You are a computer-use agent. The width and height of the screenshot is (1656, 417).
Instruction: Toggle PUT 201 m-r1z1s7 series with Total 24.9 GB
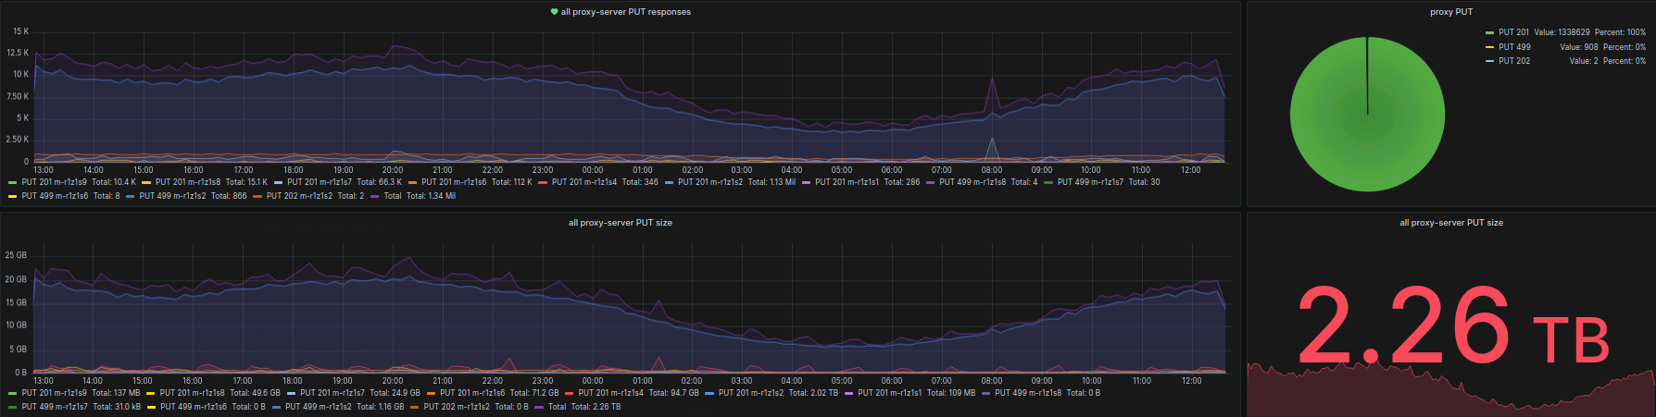pos(332,393)
